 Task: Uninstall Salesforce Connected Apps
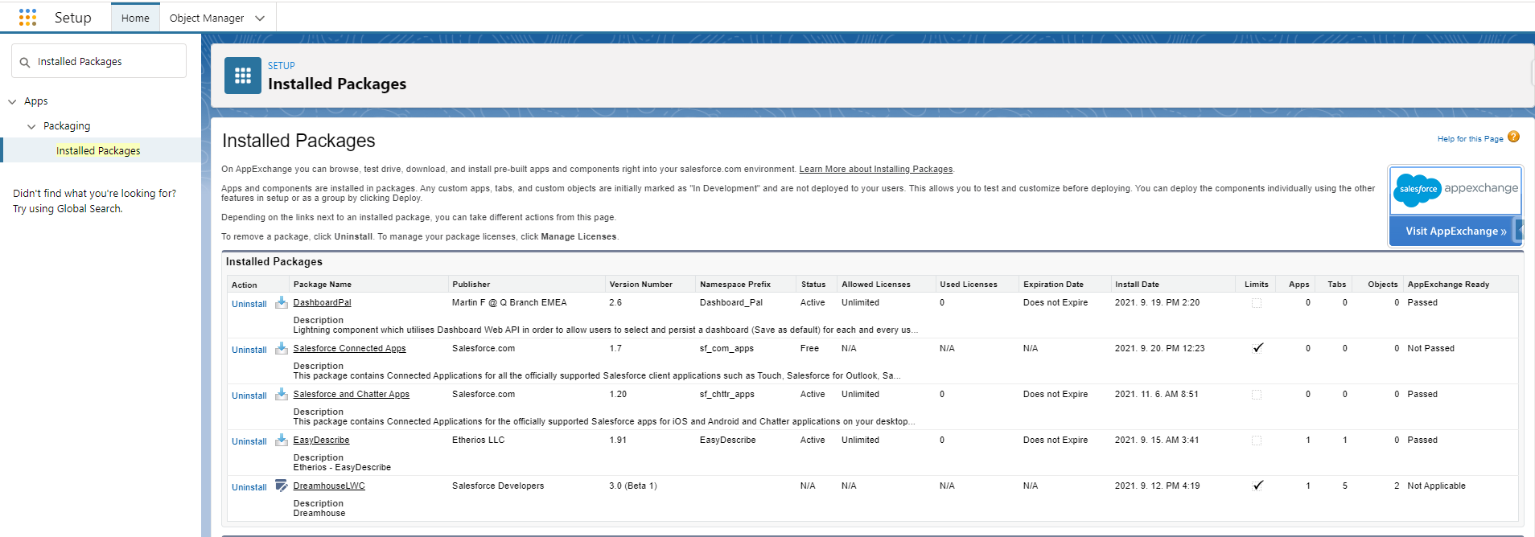[249, 350]
